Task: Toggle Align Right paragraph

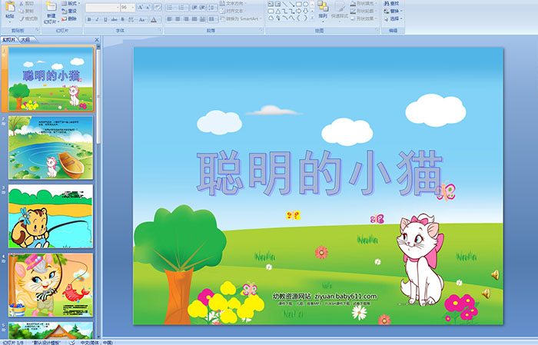Action: coord(186,19)
